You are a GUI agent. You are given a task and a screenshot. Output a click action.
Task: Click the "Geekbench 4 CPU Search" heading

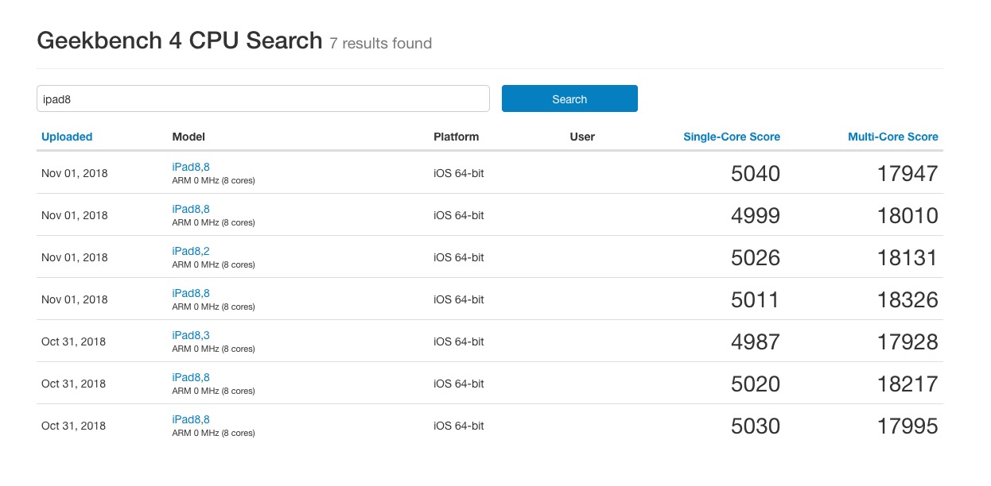180,41
